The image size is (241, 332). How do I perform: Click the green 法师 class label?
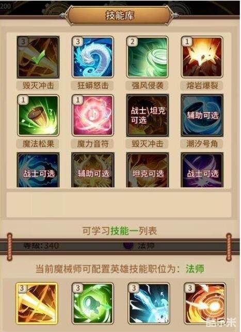coord(195,269)
